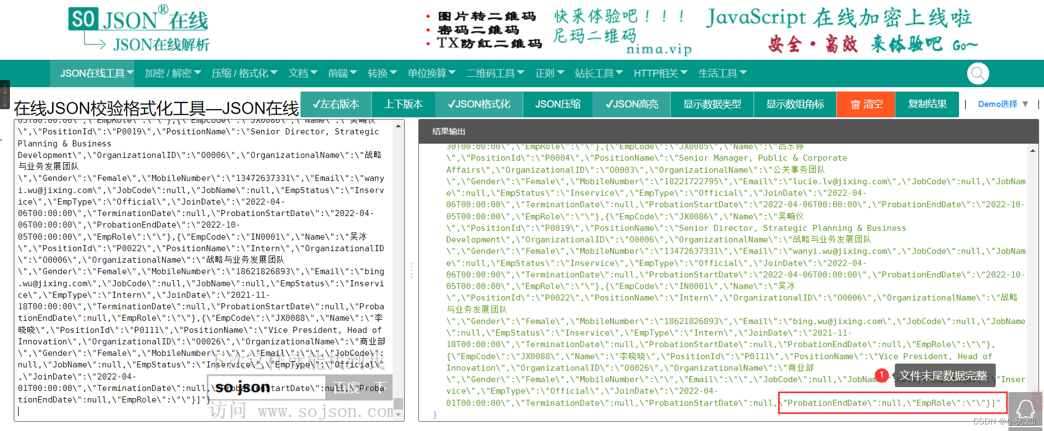Expand the 单位换算 dropdown menu
This screenshot has height=431, width=1044.
click(x=432, y=73)
